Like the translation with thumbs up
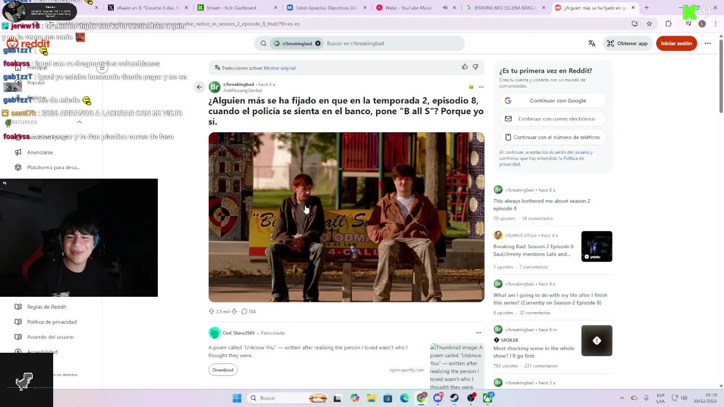 465,67
